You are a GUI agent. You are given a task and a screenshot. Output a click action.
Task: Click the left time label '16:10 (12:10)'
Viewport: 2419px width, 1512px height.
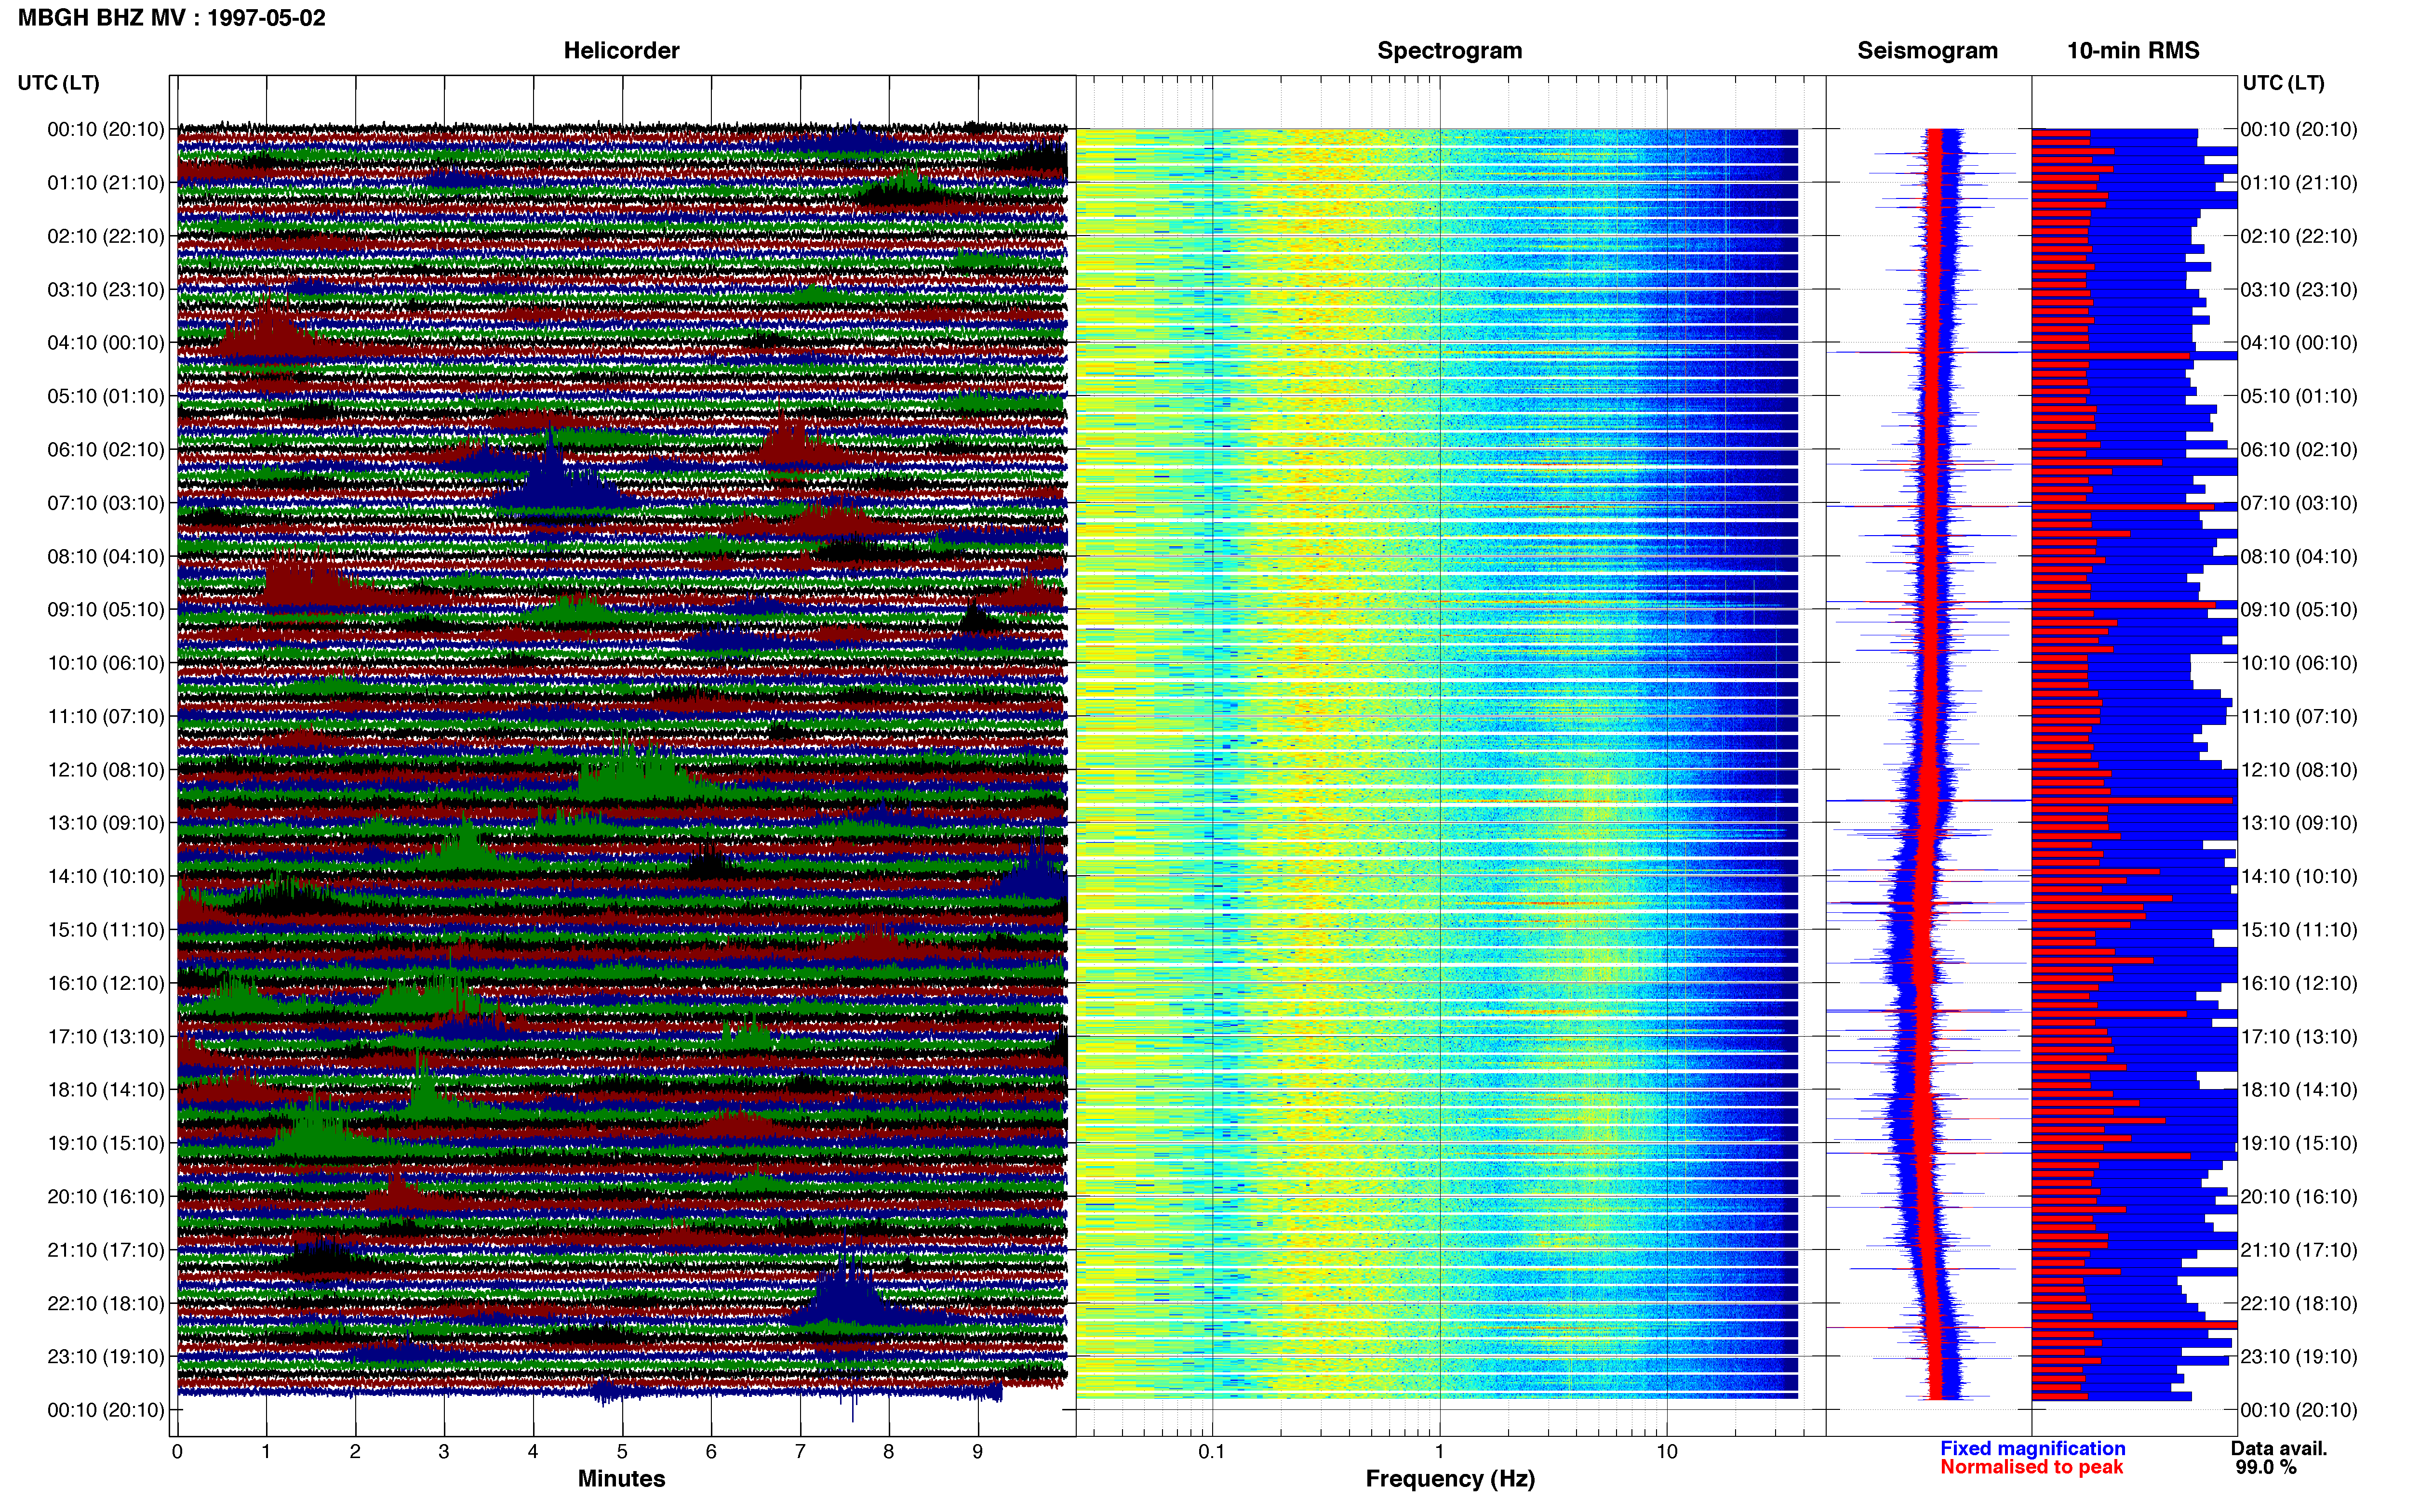106,983
